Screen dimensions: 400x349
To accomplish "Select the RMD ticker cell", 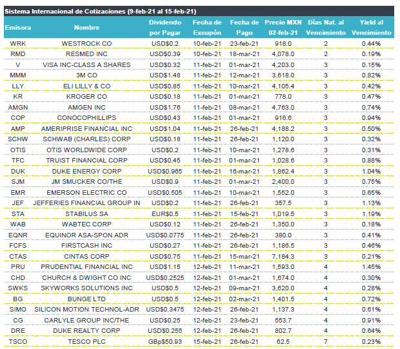I will point(18,54).
